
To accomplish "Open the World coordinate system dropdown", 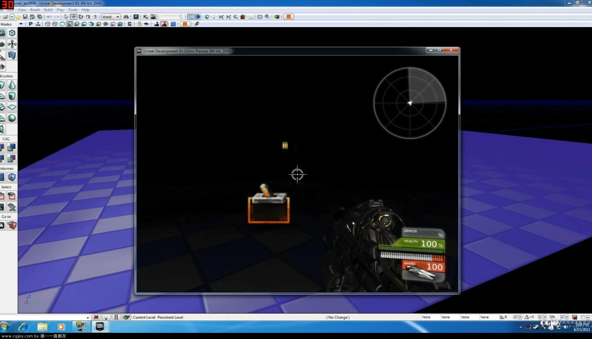I will click(110, 17).
